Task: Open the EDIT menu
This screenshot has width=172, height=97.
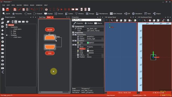Action: point(8,5)
